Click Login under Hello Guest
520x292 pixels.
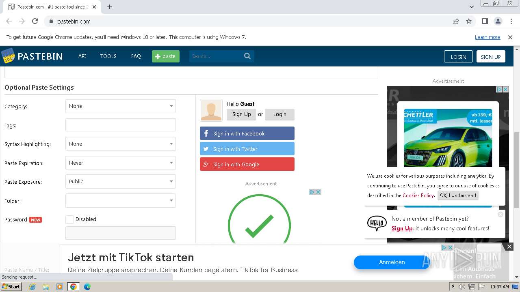click(279, 114)
